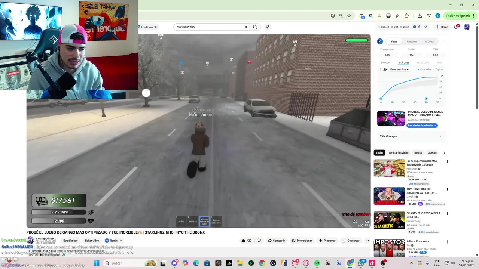
Task: Click the 'Descargar' download button
Action: click(351, 241)
